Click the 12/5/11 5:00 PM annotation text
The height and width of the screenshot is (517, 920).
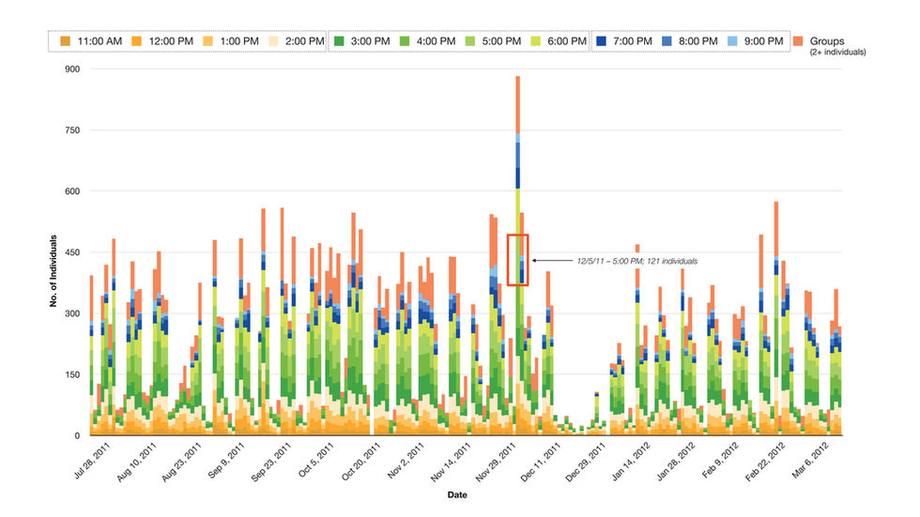point(637,261)
